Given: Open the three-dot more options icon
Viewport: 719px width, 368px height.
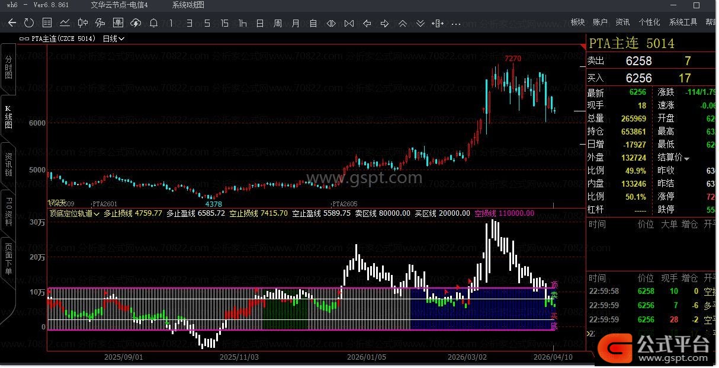Looking at the screenshot, I should click(456, 23).
